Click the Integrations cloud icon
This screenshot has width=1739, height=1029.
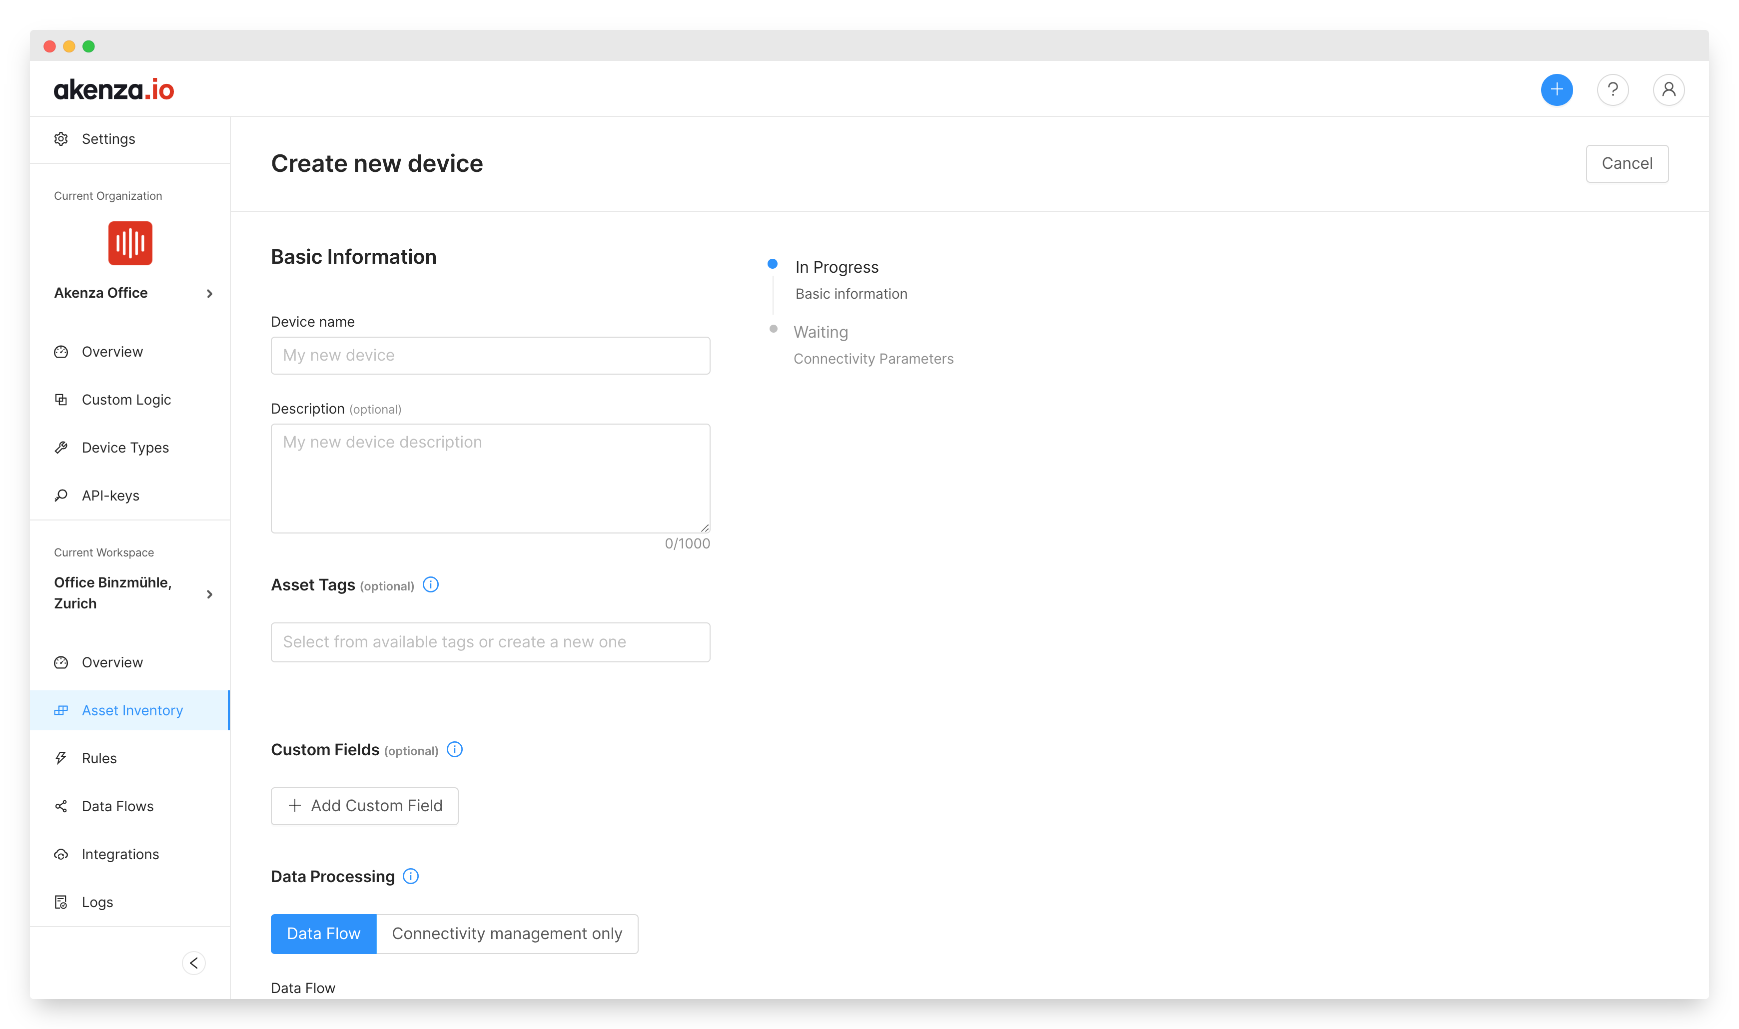tap(61, 854)
